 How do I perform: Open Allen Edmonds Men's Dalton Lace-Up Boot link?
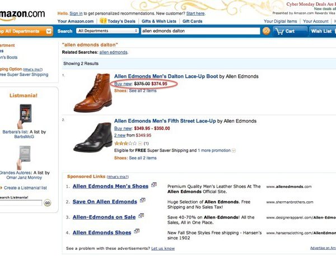pyautogui.click(x=165, y=75)
